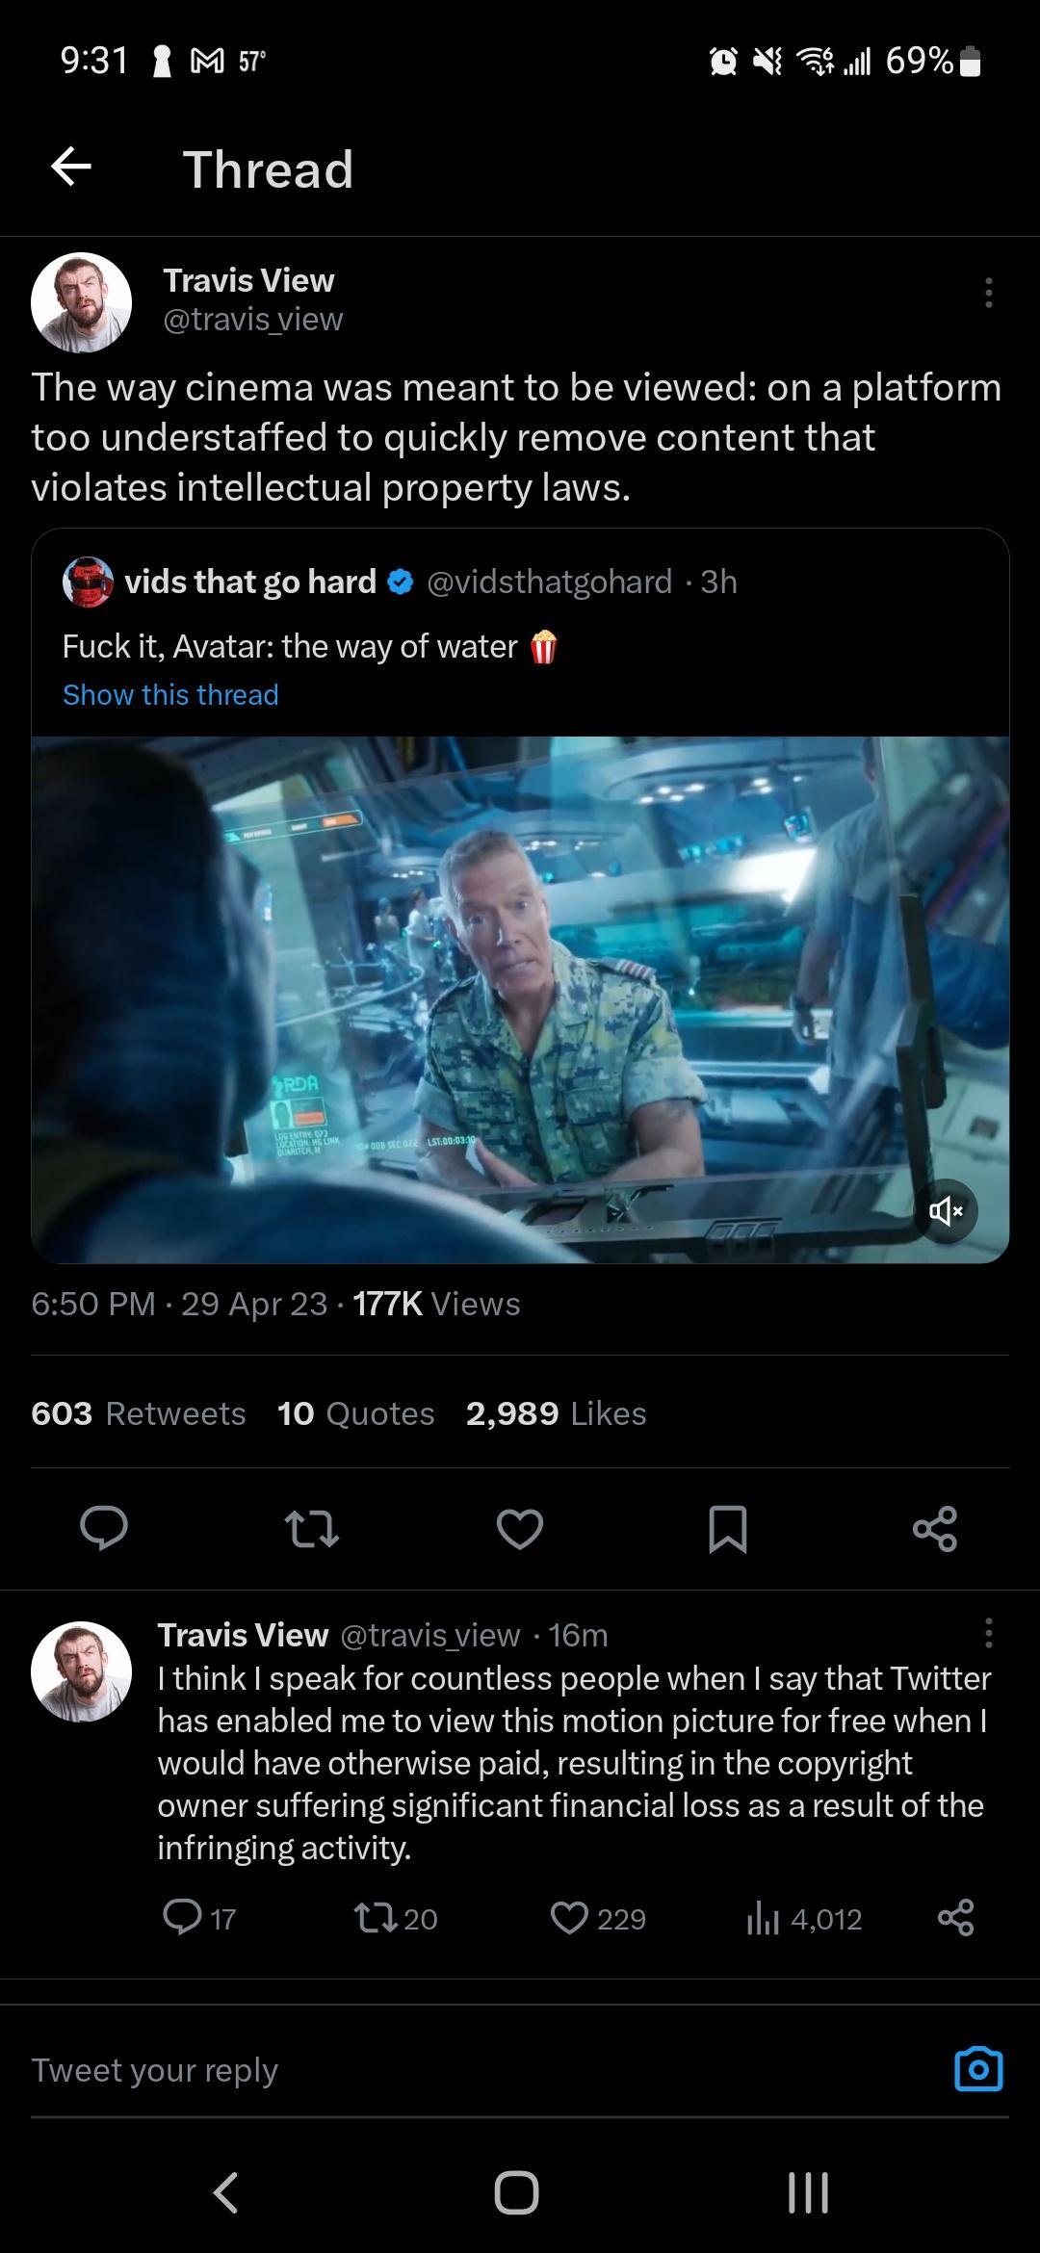Image resolution: width=1040 pixels, height=2253 pixels.
Task: Bookmark the tweet
Action: point(727,1531)
